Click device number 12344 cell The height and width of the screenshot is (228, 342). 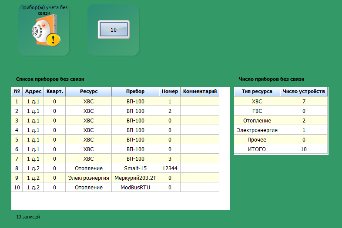tap(170, 168)
